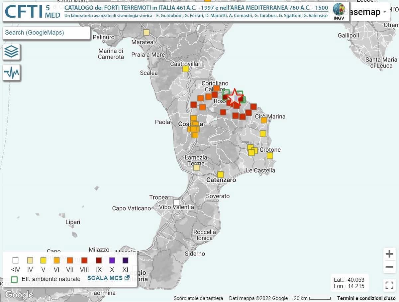Click the red intensity VIII legend swatch
The image size is (399, 302).
click(x=84, y=260)
